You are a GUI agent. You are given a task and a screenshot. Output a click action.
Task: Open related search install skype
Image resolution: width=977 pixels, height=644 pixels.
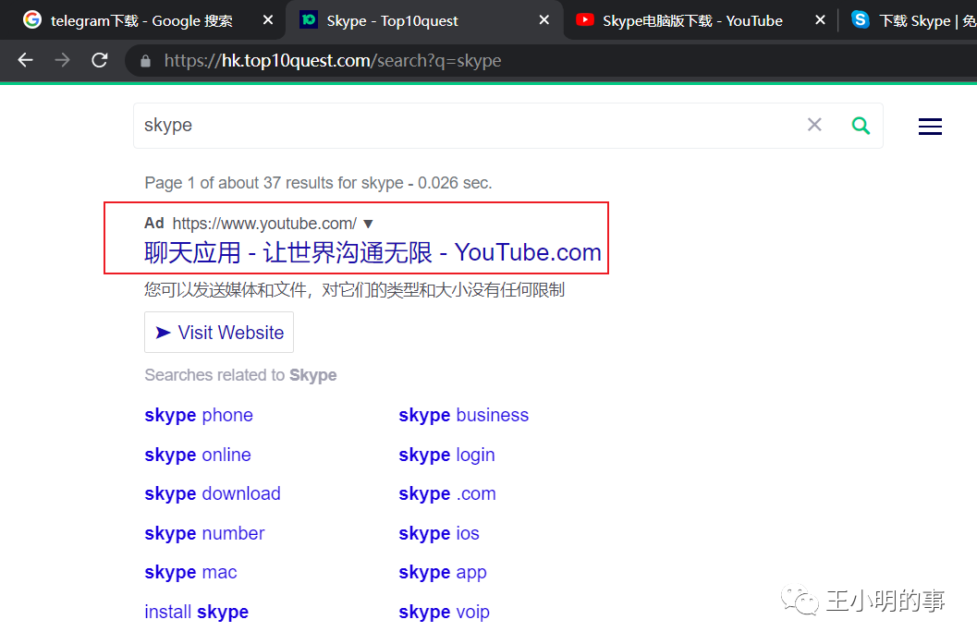[x=196, y=613]
